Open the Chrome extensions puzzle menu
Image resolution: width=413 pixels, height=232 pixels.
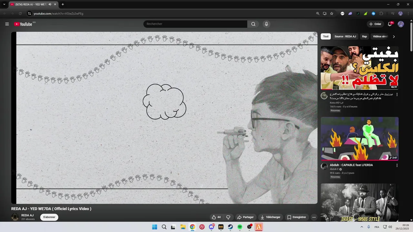381,14
